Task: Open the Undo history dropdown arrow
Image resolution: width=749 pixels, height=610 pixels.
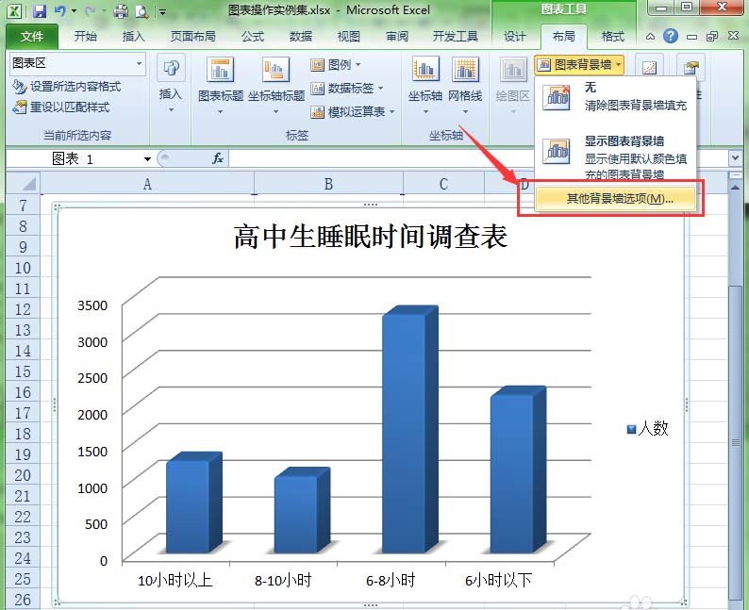Action: pyautogui.click(x=74, y=10)
